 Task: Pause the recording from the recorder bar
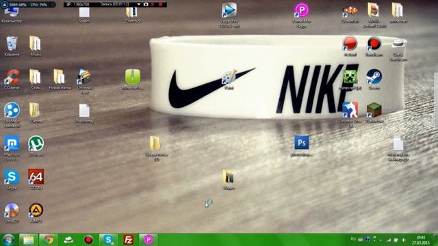coord(153,5)
